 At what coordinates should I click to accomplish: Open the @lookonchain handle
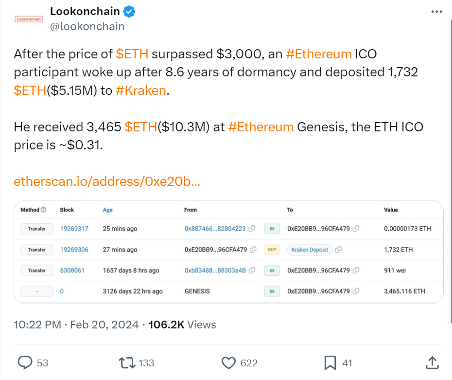(87, 26)
